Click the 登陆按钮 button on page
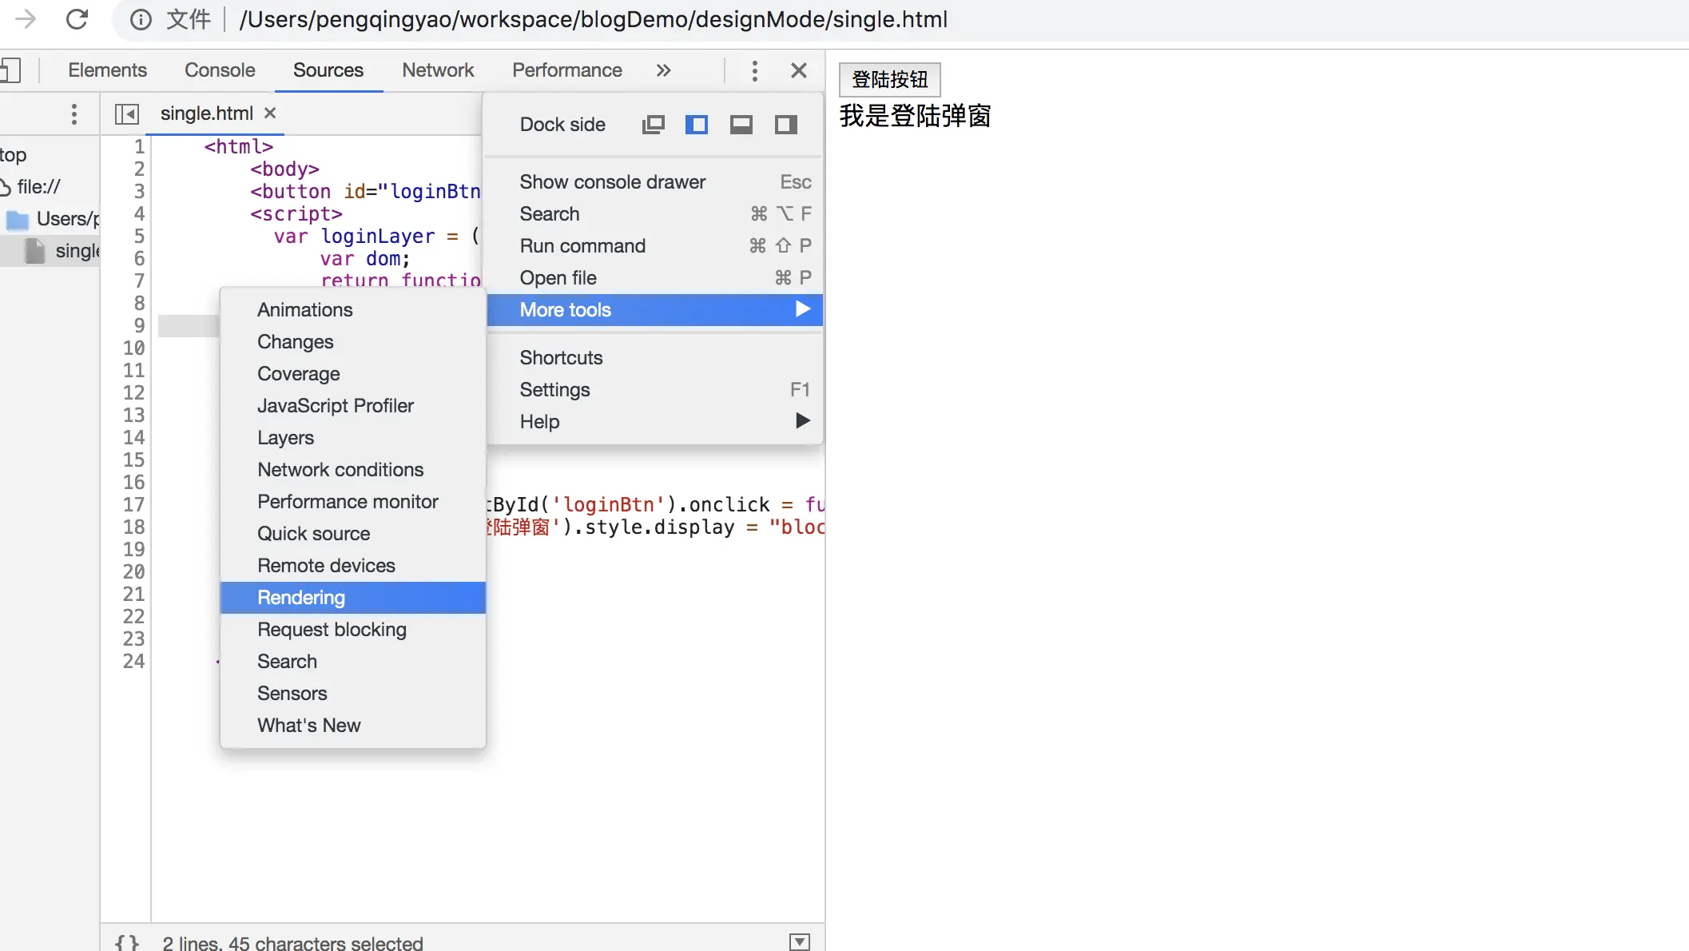This screenshot has height=951, width=1689. click(x=889, y=79)
